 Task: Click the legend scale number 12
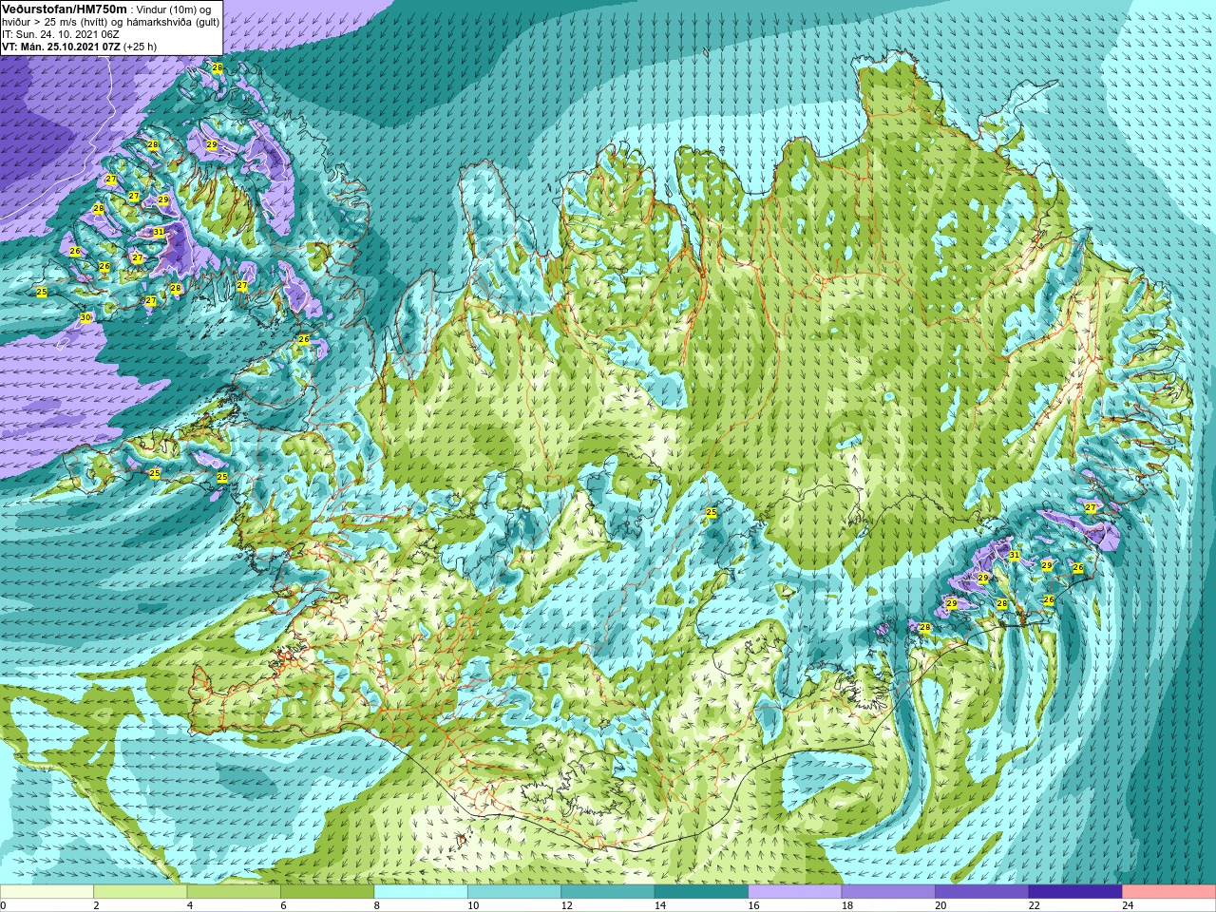click(566, 905)
